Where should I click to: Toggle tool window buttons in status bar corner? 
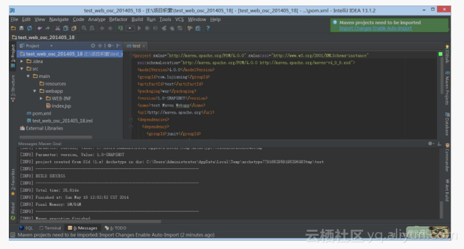pyautogui.click(x=13, y=235)
